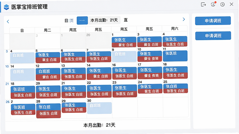Click the export/logout icon in title bar

pos(203,4)
